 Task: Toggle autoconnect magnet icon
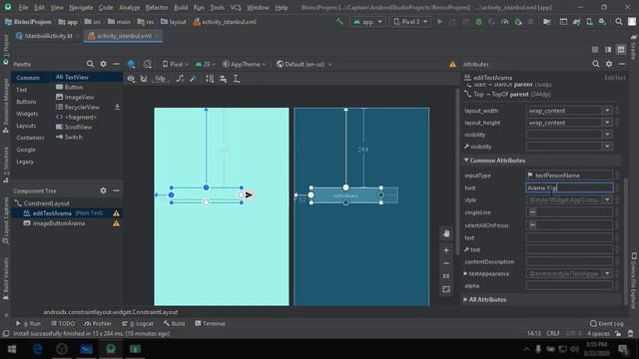[144, 79]
